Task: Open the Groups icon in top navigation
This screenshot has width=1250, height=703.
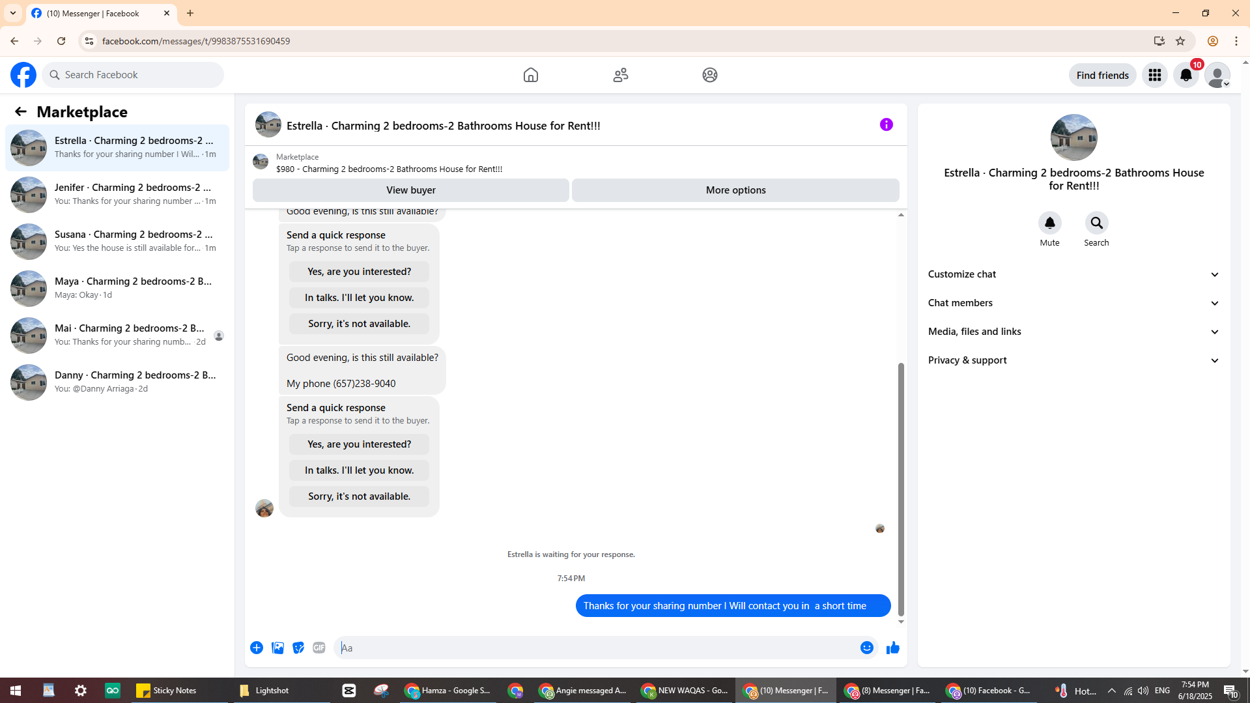Action: (710, 75)
